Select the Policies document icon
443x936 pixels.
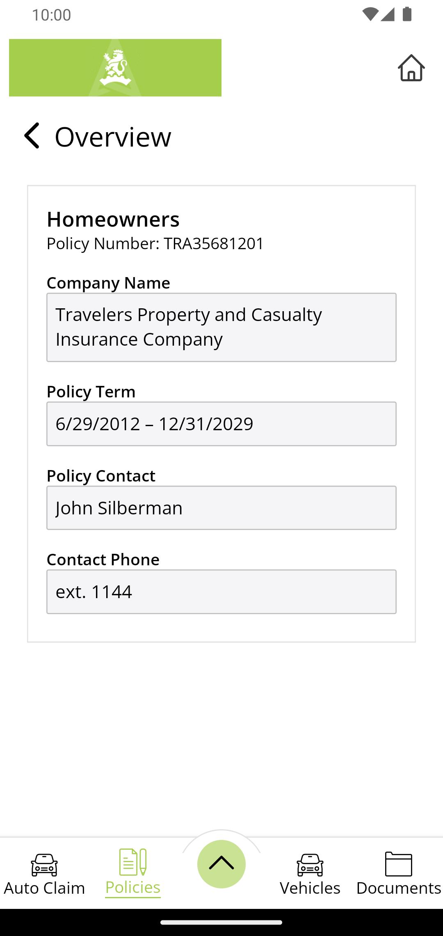133,862
